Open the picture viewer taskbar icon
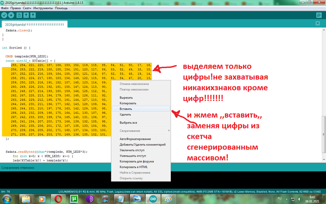Screen dimensions: 326x204 137,199
